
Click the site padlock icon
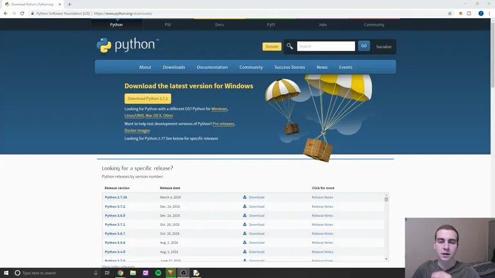tap(32, 14)
